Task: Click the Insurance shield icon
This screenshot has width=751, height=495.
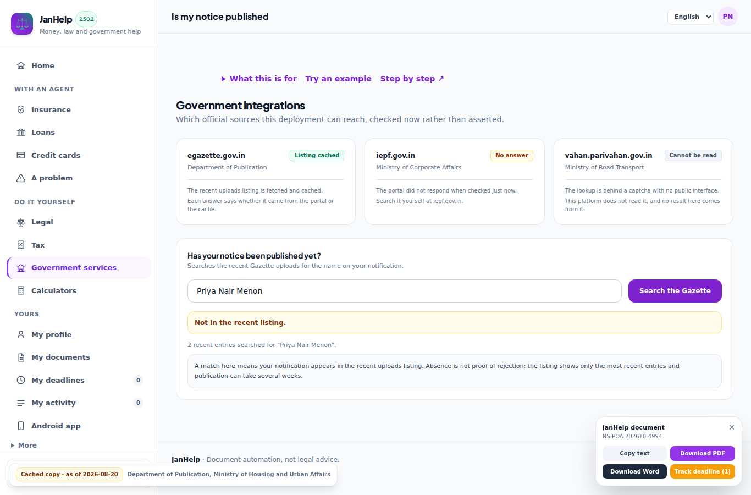Action: pyautogui.click(x=21, y=109)
